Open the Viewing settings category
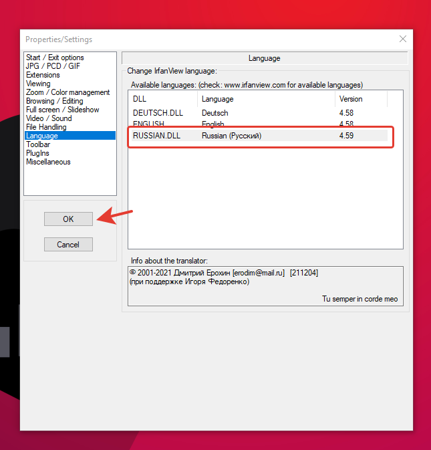 tap(38, 84)
